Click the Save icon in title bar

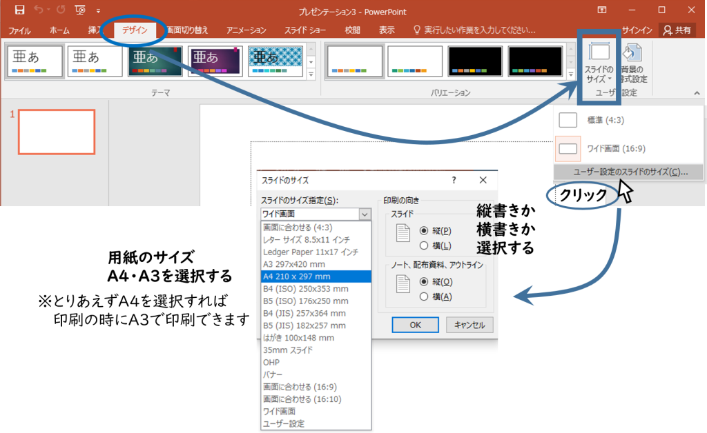(19, 10)
